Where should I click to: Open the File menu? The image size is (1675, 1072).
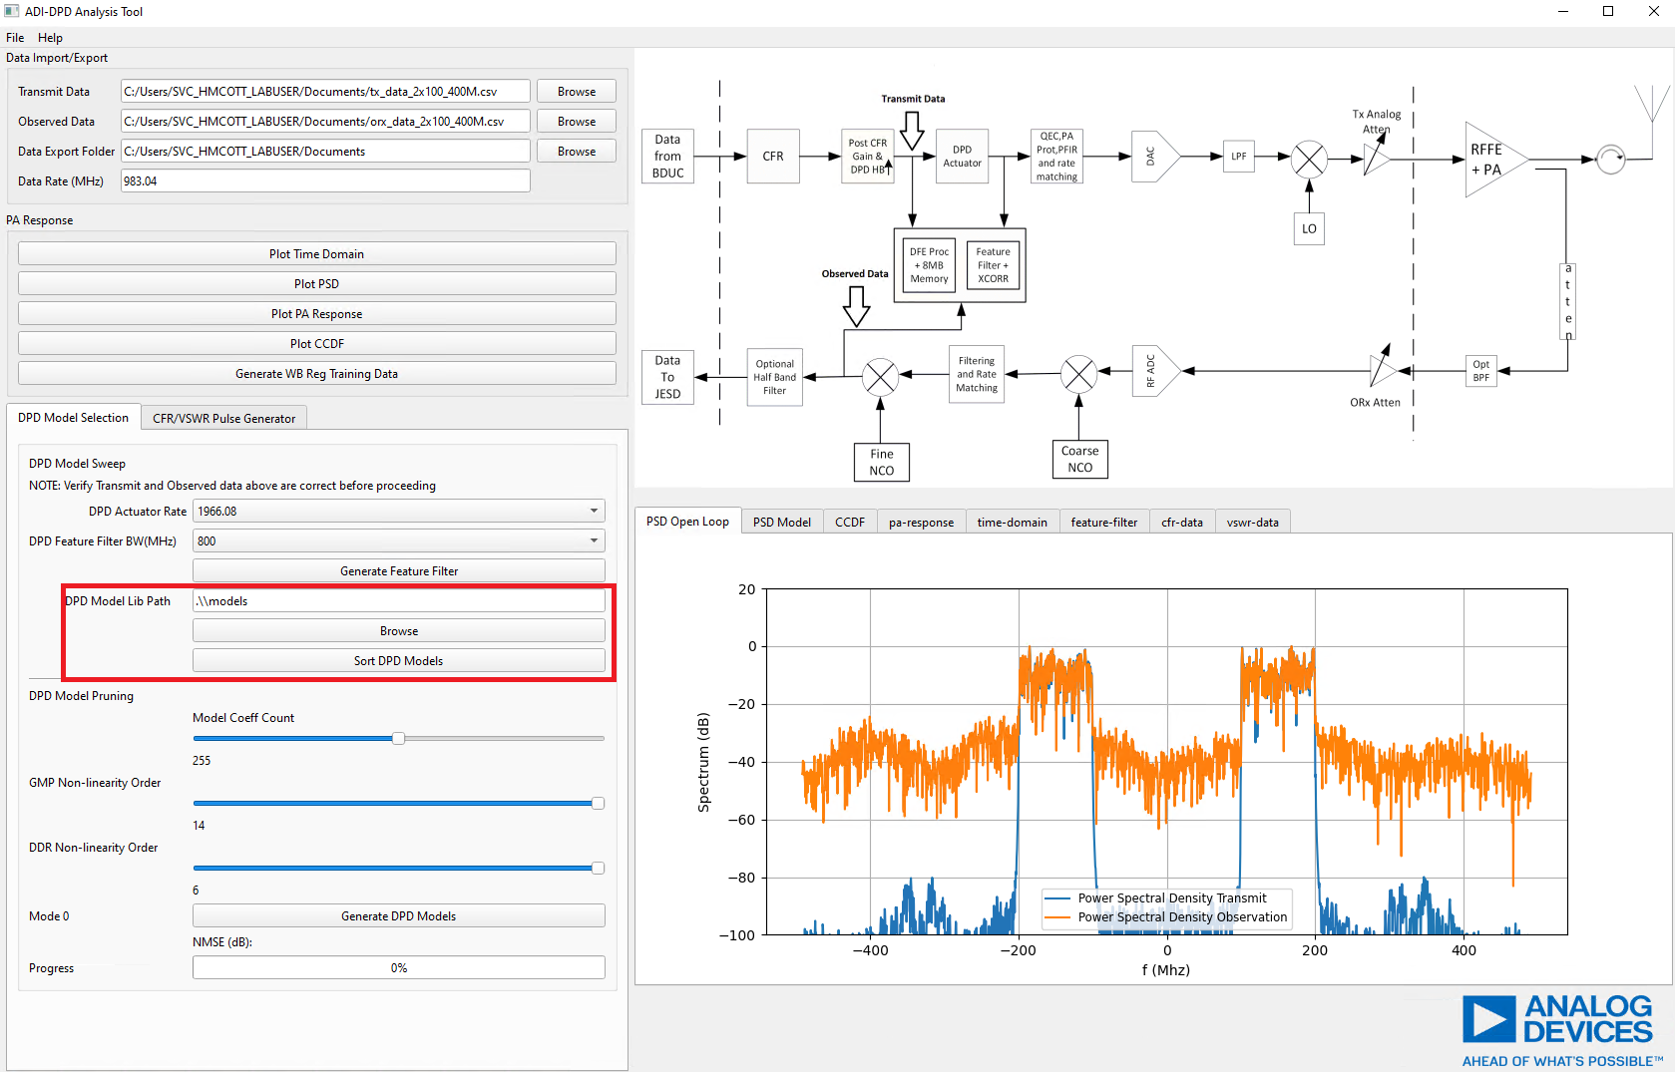pyautogui.click(x=15, y=38)
